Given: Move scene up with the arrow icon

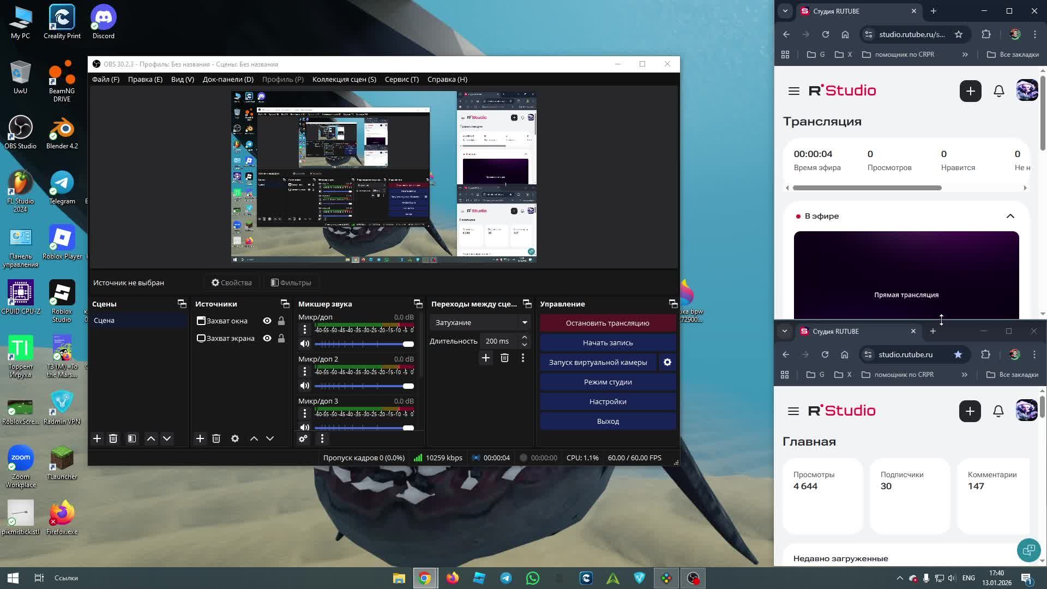Looking at the screenshot, I should [151, 438].
